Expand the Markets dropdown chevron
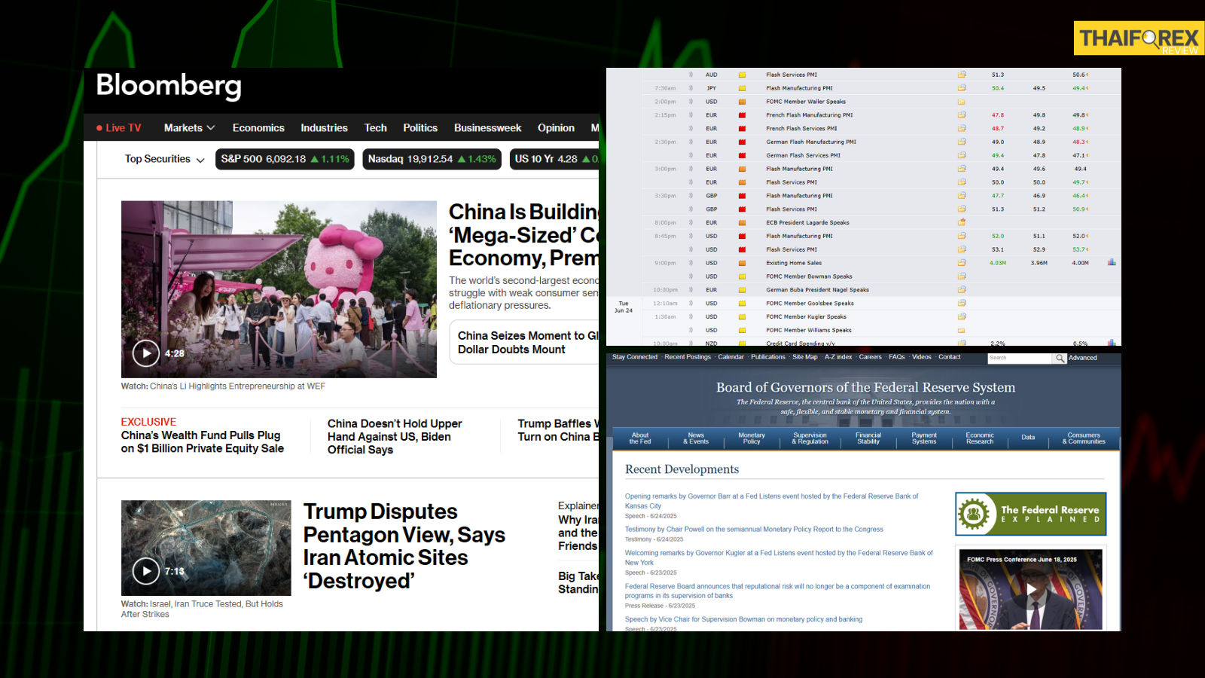1205x678 pixels. 211,128
